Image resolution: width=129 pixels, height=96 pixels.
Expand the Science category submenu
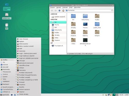pyautogui.click(x=8, y=74)
